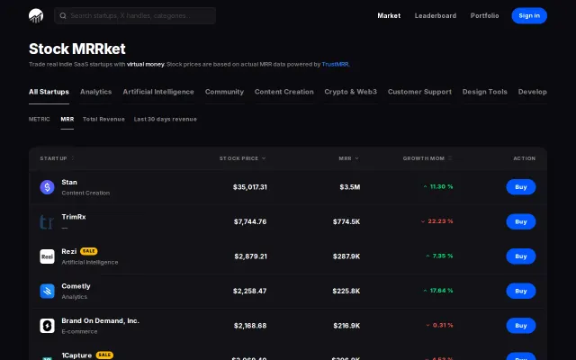Click the Stock MRRket logo icon

36,16
